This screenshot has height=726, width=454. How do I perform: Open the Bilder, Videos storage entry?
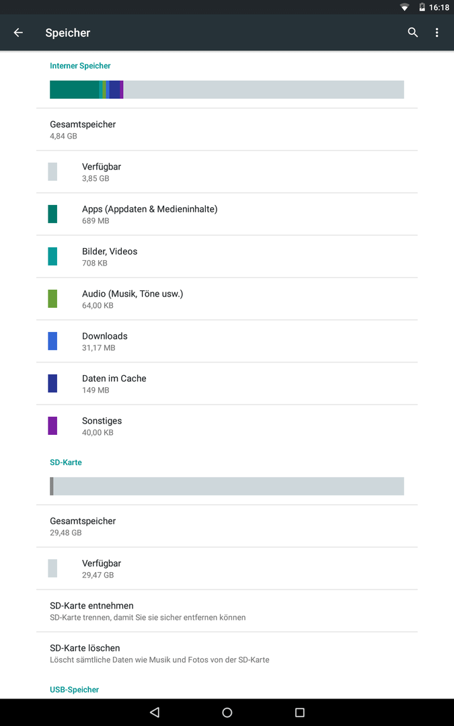[227, 257]
